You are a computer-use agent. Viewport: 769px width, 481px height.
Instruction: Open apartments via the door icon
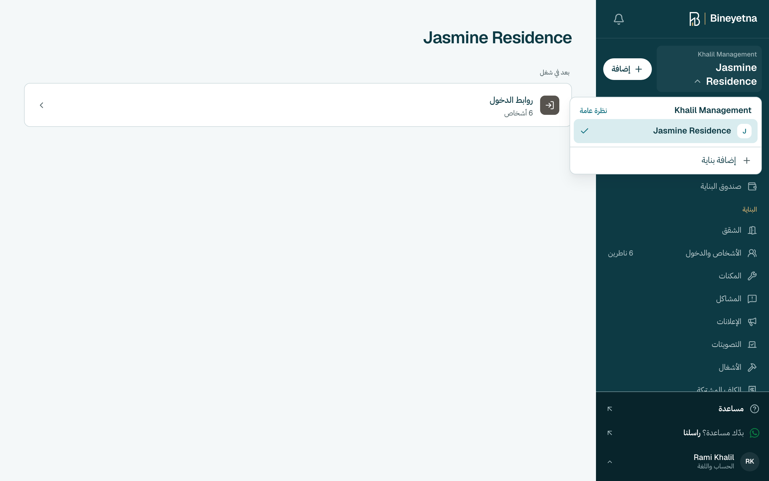pos(752,230)
